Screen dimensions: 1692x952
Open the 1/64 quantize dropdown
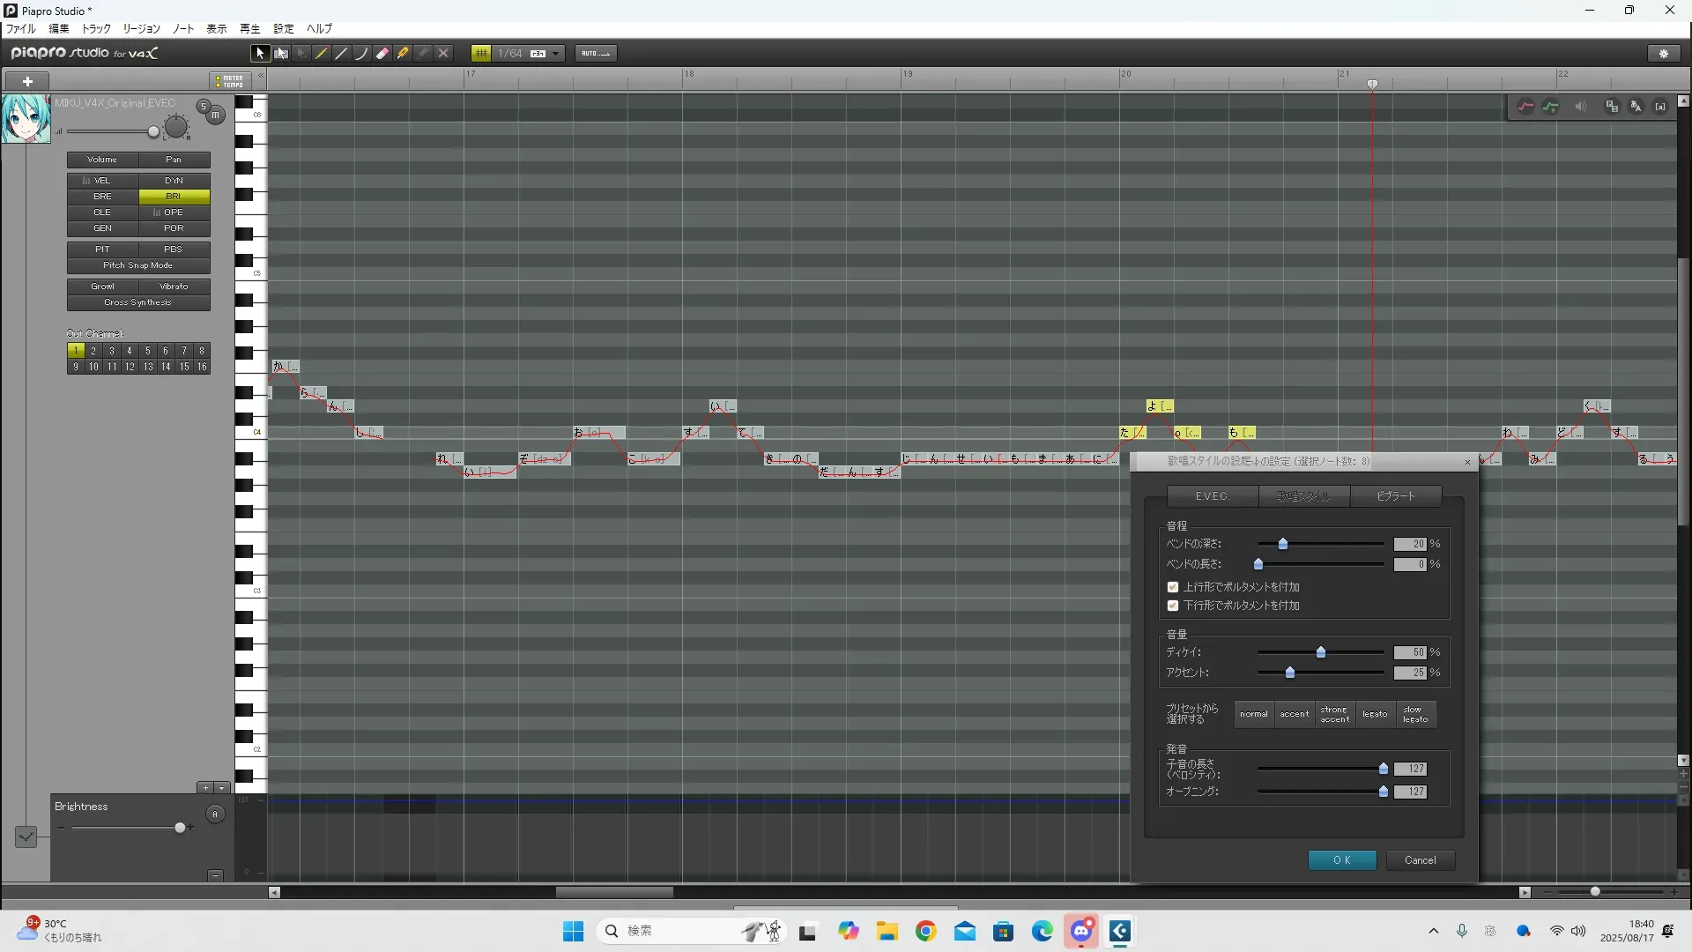(555, 54)
